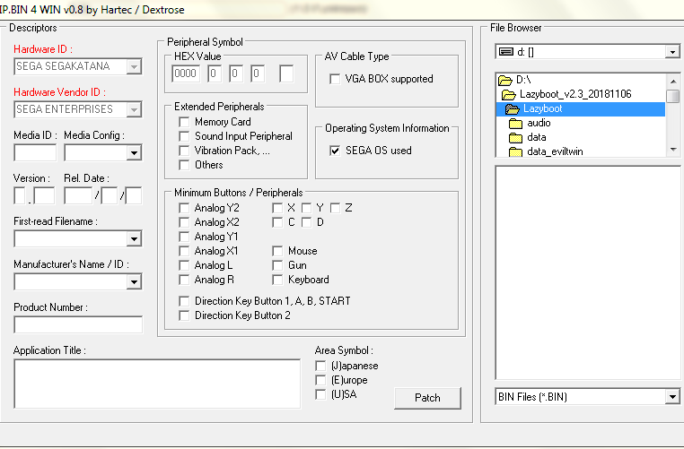Enable the D button checkbox

[x=307, y=222]
